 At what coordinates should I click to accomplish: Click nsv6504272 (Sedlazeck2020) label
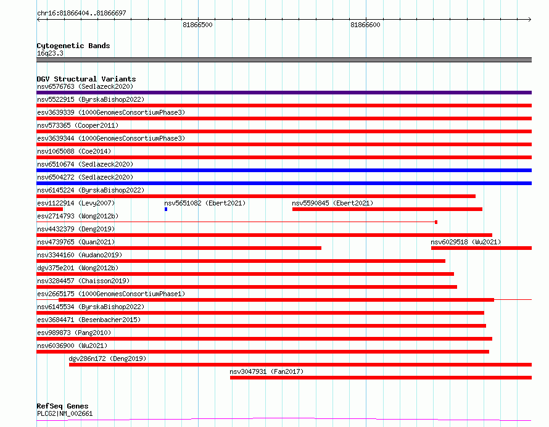85,177
